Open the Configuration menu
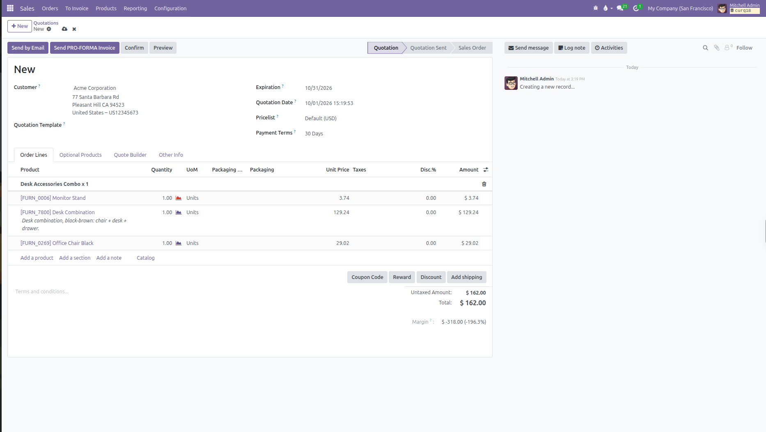The image size is (766, 432). pyautogui.click(x=170, y=8)
